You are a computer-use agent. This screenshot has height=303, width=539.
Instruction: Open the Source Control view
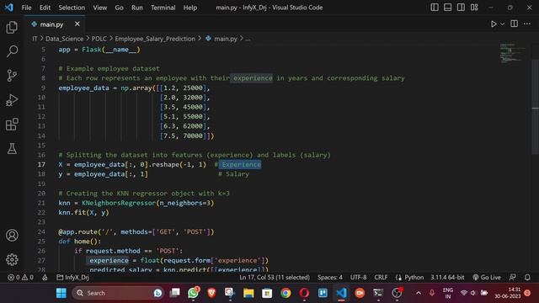[x=12, y=76]
